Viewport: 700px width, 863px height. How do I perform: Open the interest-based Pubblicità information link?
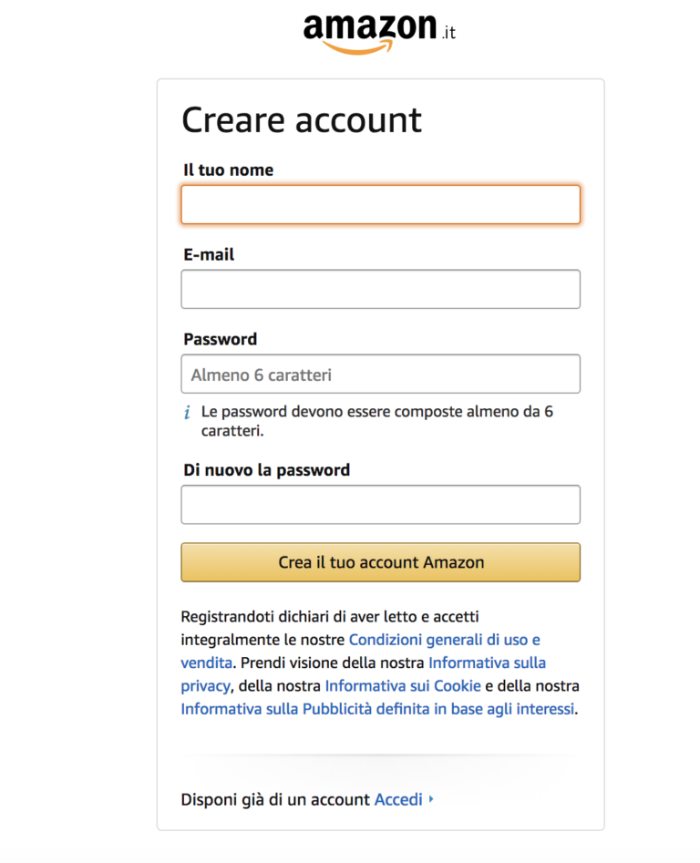[x=377, y=708]
